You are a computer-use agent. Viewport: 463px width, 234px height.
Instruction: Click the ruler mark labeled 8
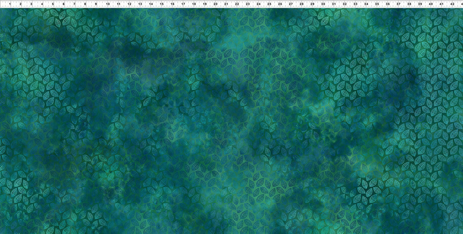85,4
